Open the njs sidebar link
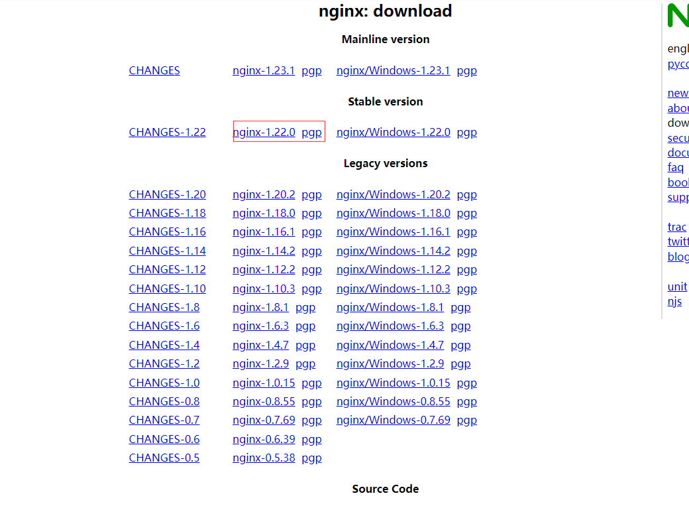This screenshot has width=689, height=510. 674,302
